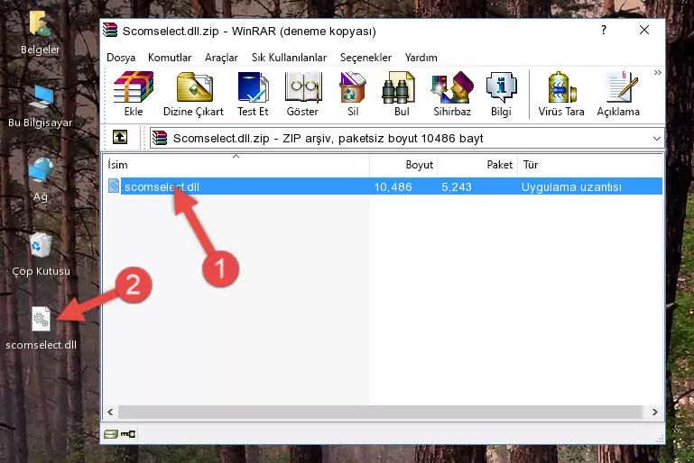Click the scomselect.dll file icon in list

click(x=114, y=186)
